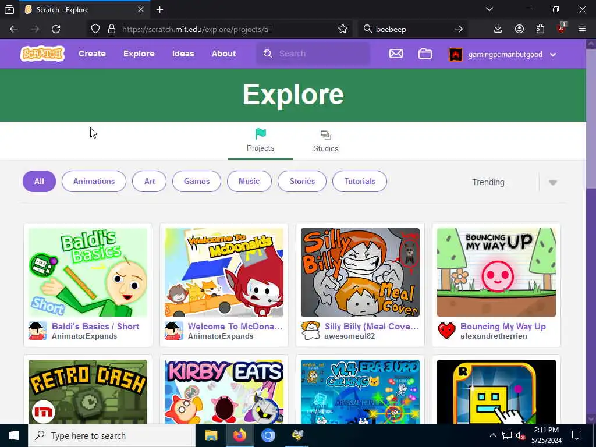This screenshot has width=596, height=447.
Task: Click the browser URL address bar
Action: (219, 29)
